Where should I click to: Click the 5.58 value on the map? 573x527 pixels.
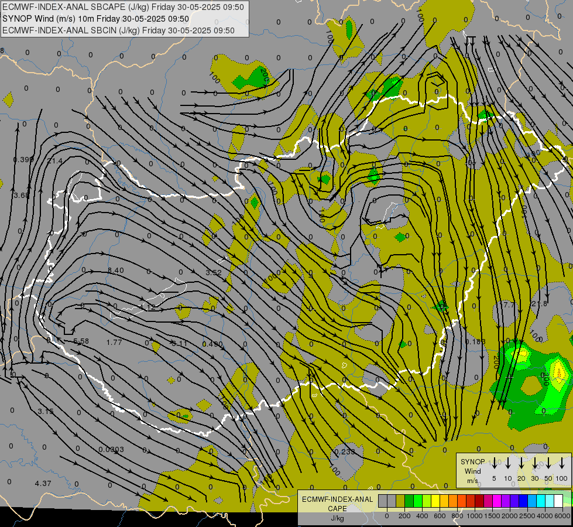[x=81, y=341]
